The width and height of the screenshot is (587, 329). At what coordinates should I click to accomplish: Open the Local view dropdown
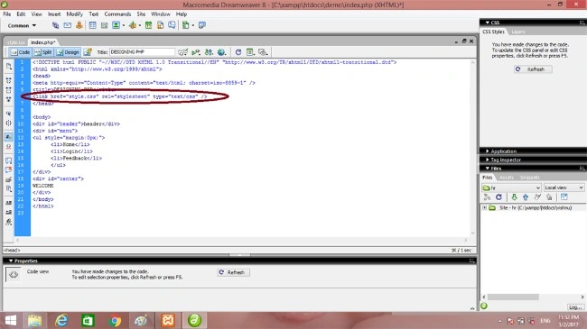point(564,187)
